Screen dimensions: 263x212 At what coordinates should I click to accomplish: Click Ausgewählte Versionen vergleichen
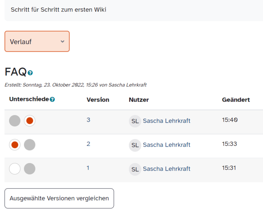(x=59, y=198)
